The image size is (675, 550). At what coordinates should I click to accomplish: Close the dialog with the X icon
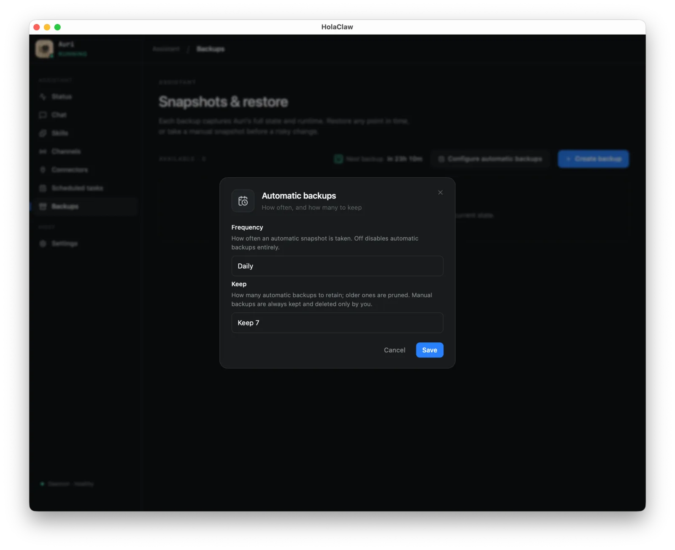tap(440, 192)
